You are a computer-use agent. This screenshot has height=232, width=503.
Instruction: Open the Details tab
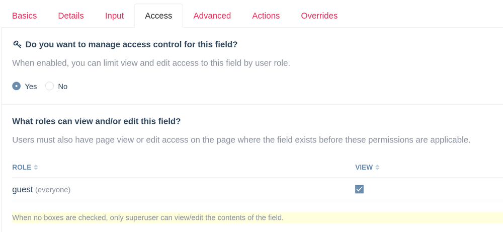click(x=71, y=16)
